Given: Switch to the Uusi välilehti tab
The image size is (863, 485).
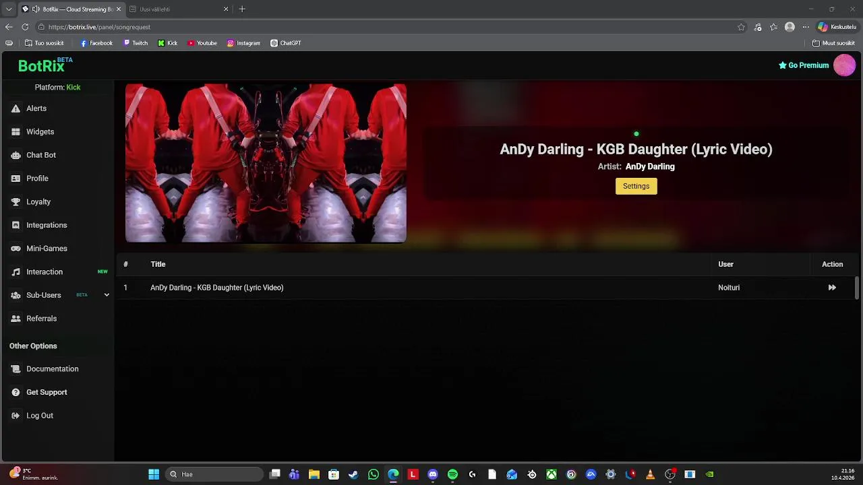Looking at the screenshot, I should point(179,9).
